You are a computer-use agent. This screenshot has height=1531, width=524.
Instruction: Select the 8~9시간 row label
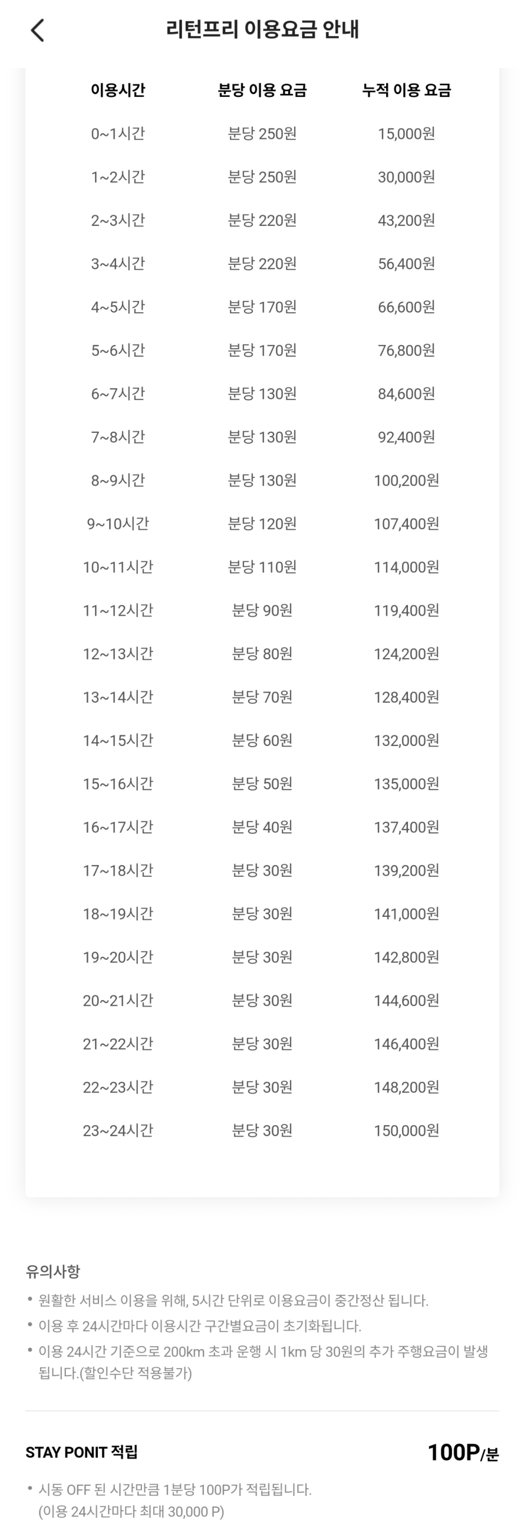click(118, 480)
